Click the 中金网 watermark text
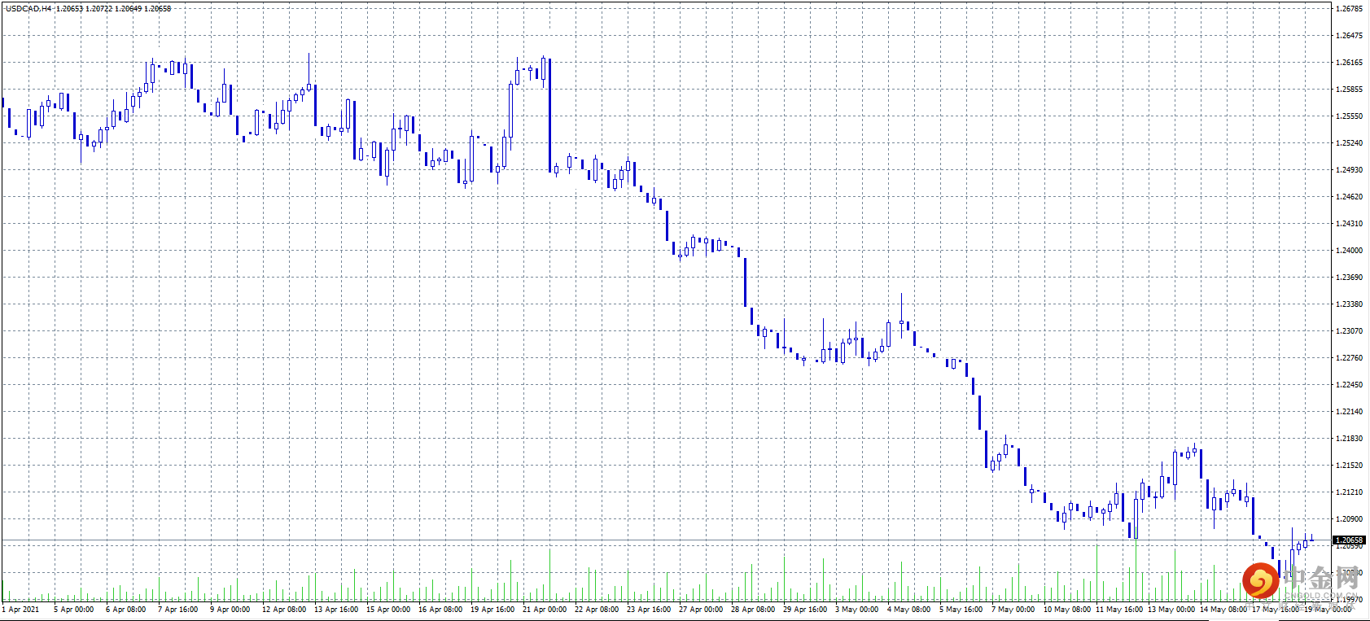The image size is (1370, 621). 1322,579
